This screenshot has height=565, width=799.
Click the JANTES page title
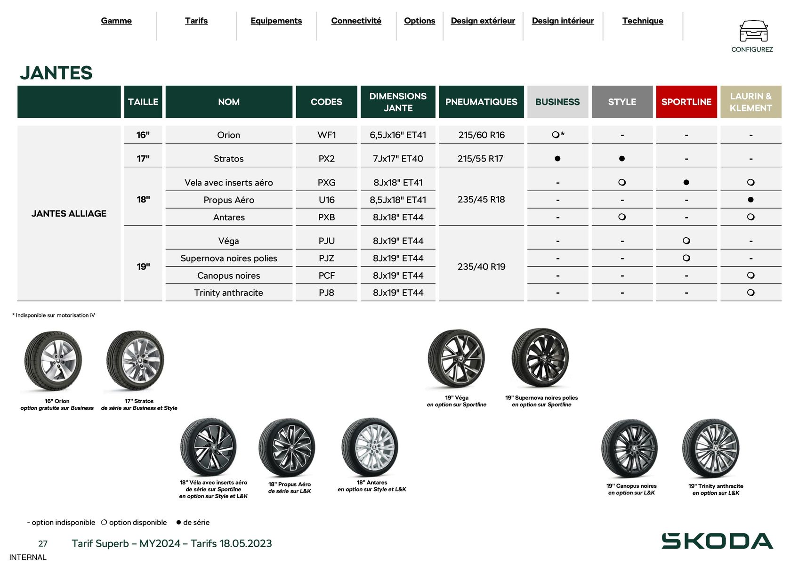[56, 73]
